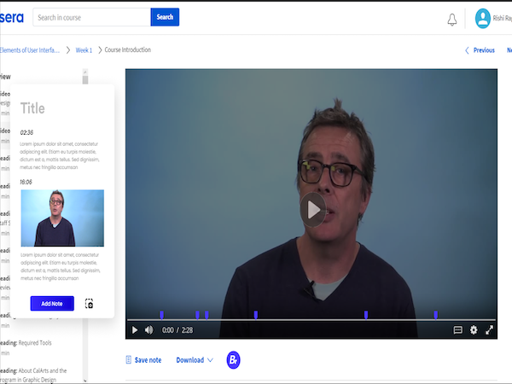Image resolution: width=512 pixels, height=384 pixels.
Task: Click the large center play overlay
Action: tap(313, 208)
